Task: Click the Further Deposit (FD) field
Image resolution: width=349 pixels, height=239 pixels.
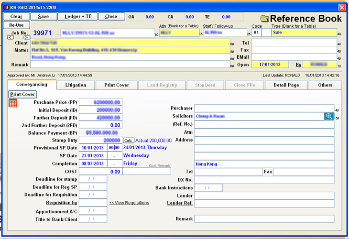Action: (x=100, y=118)
